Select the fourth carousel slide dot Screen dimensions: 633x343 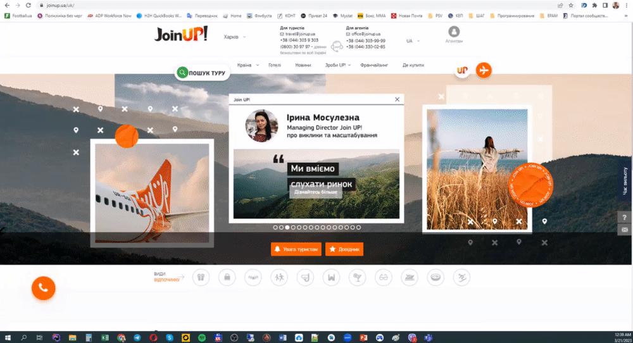[x=293, y=228]
